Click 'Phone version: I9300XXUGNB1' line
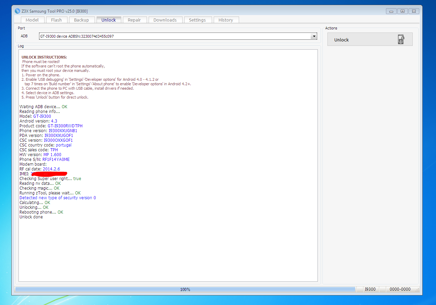This screenshot has height=305, width=436. click(x=48, y=131)
